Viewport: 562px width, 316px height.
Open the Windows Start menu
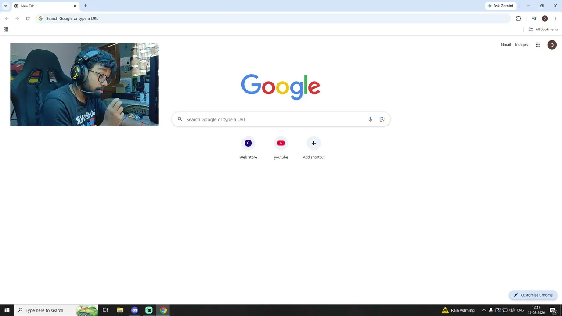(7, 310)
